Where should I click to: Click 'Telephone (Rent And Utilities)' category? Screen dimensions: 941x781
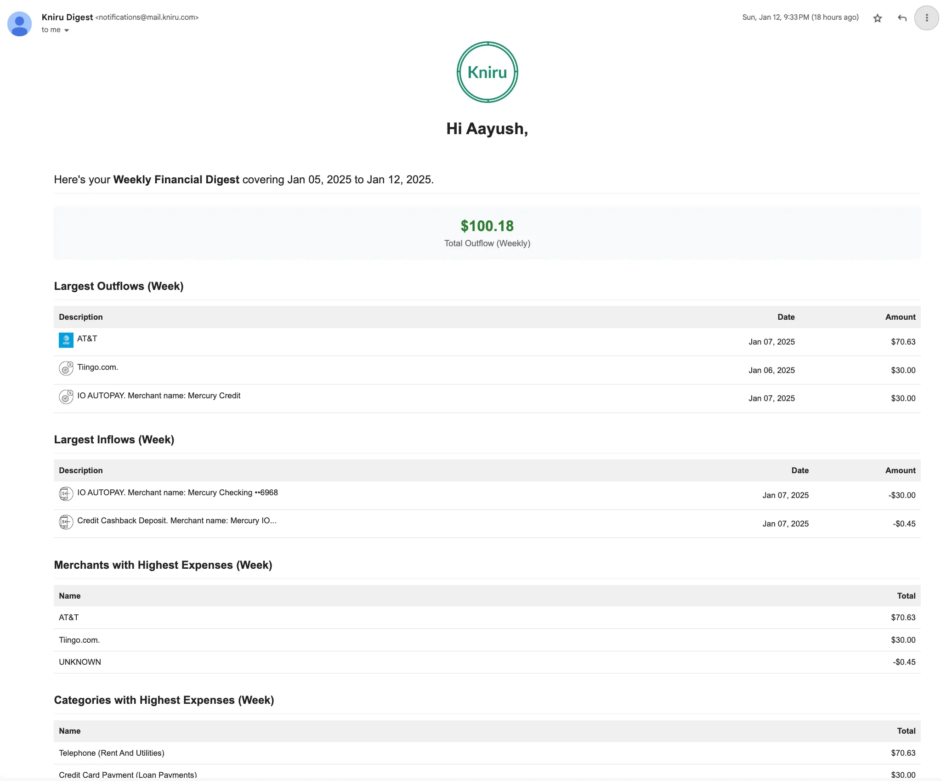112,753
